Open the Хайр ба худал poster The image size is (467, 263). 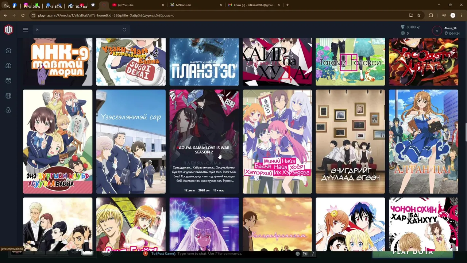277,62
